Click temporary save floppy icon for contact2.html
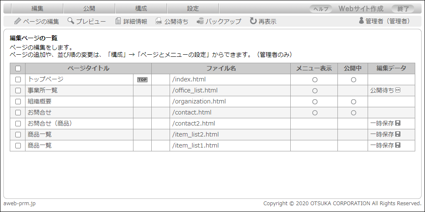This screenshot has width=425, height=212. point(398,123)
